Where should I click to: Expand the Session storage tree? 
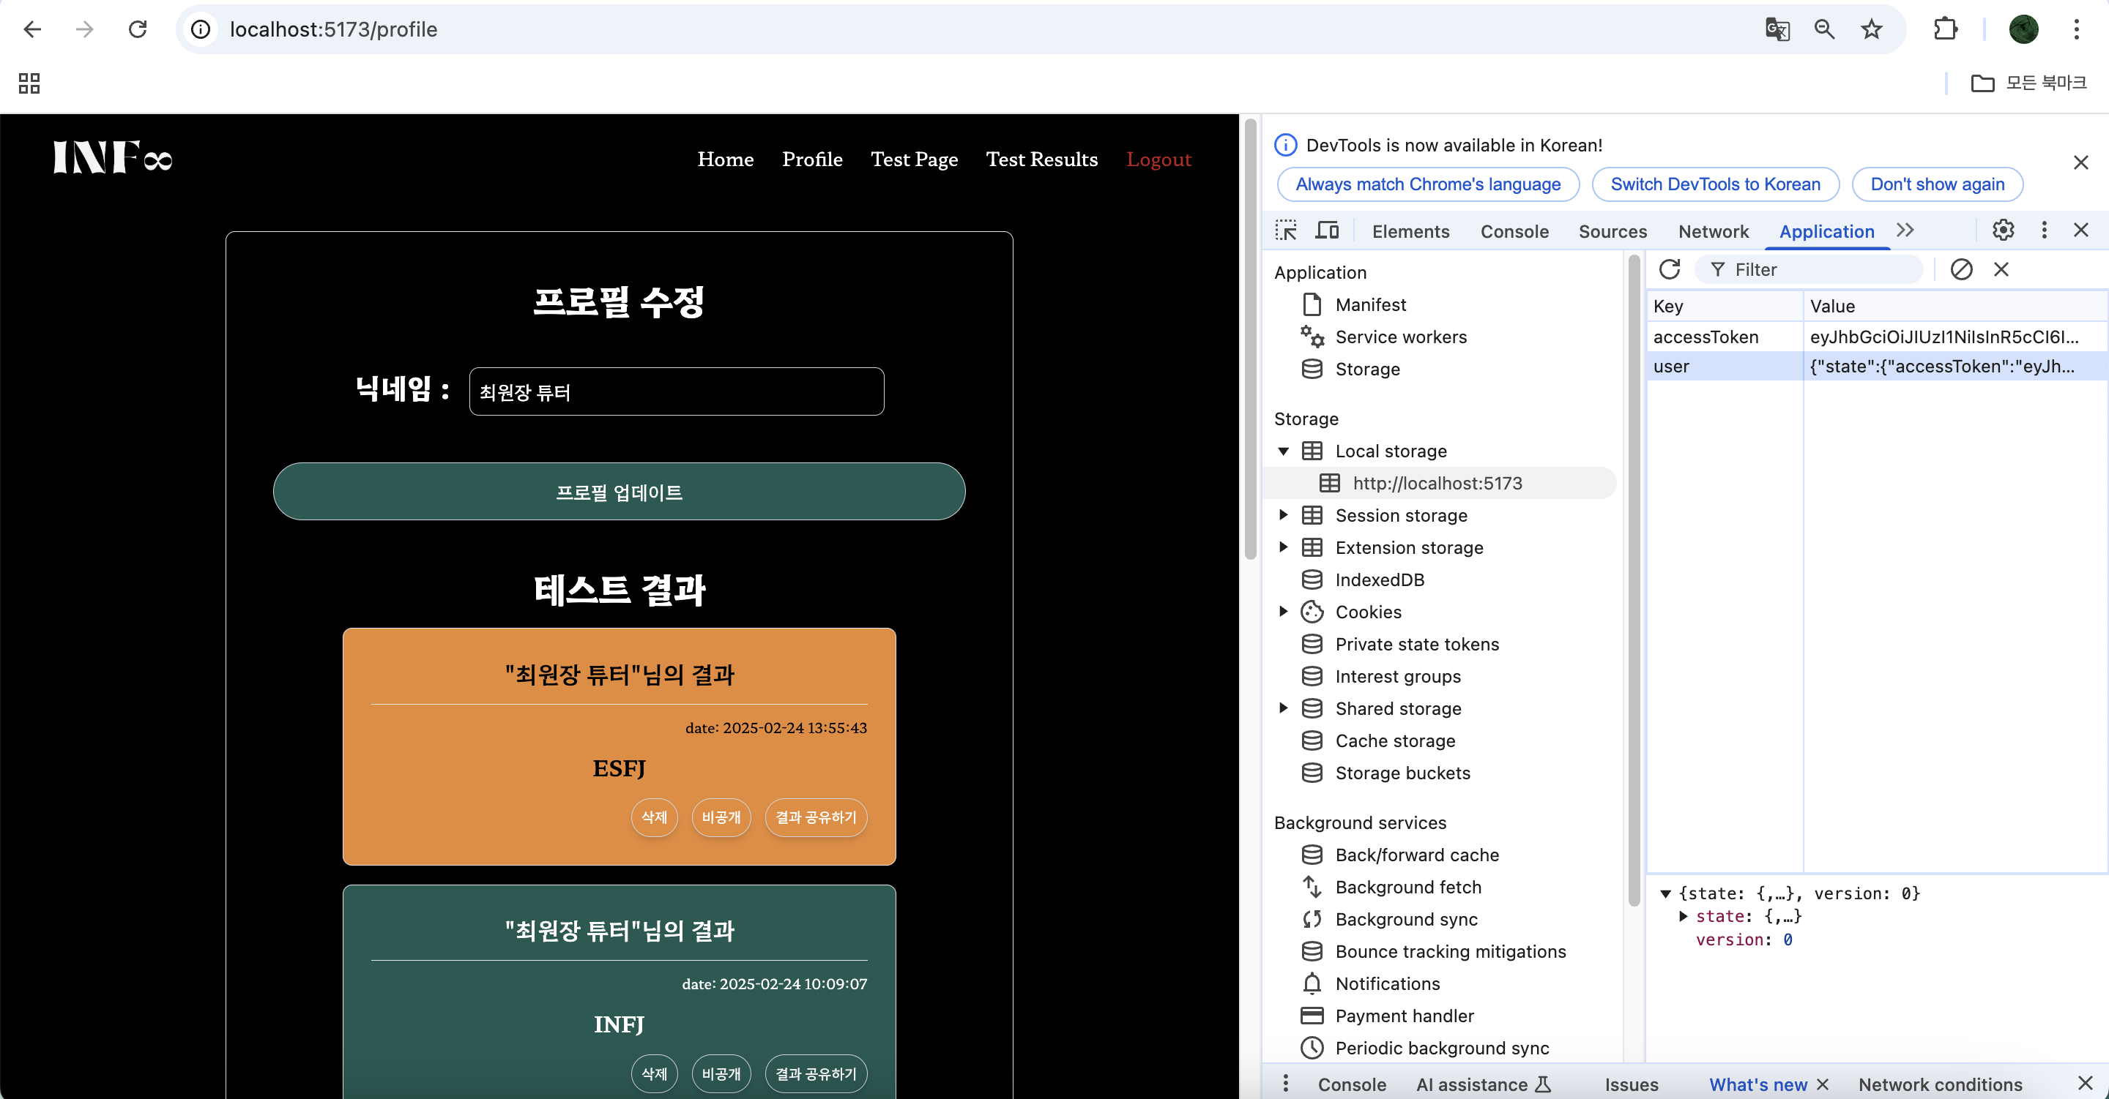click(1283, 516)
